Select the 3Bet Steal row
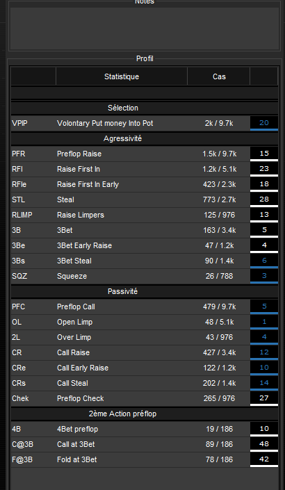285x490 pixels. pyautogui.click(x=145, y=261)
